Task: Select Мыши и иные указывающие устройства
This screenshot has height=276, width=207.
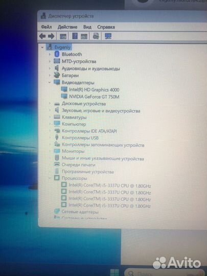Action: point(103,158)
